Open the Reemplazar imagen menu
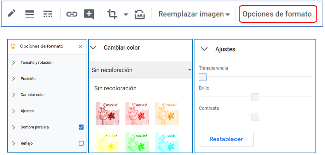Viewport: 325px width, 155px height. coord(194,14)
